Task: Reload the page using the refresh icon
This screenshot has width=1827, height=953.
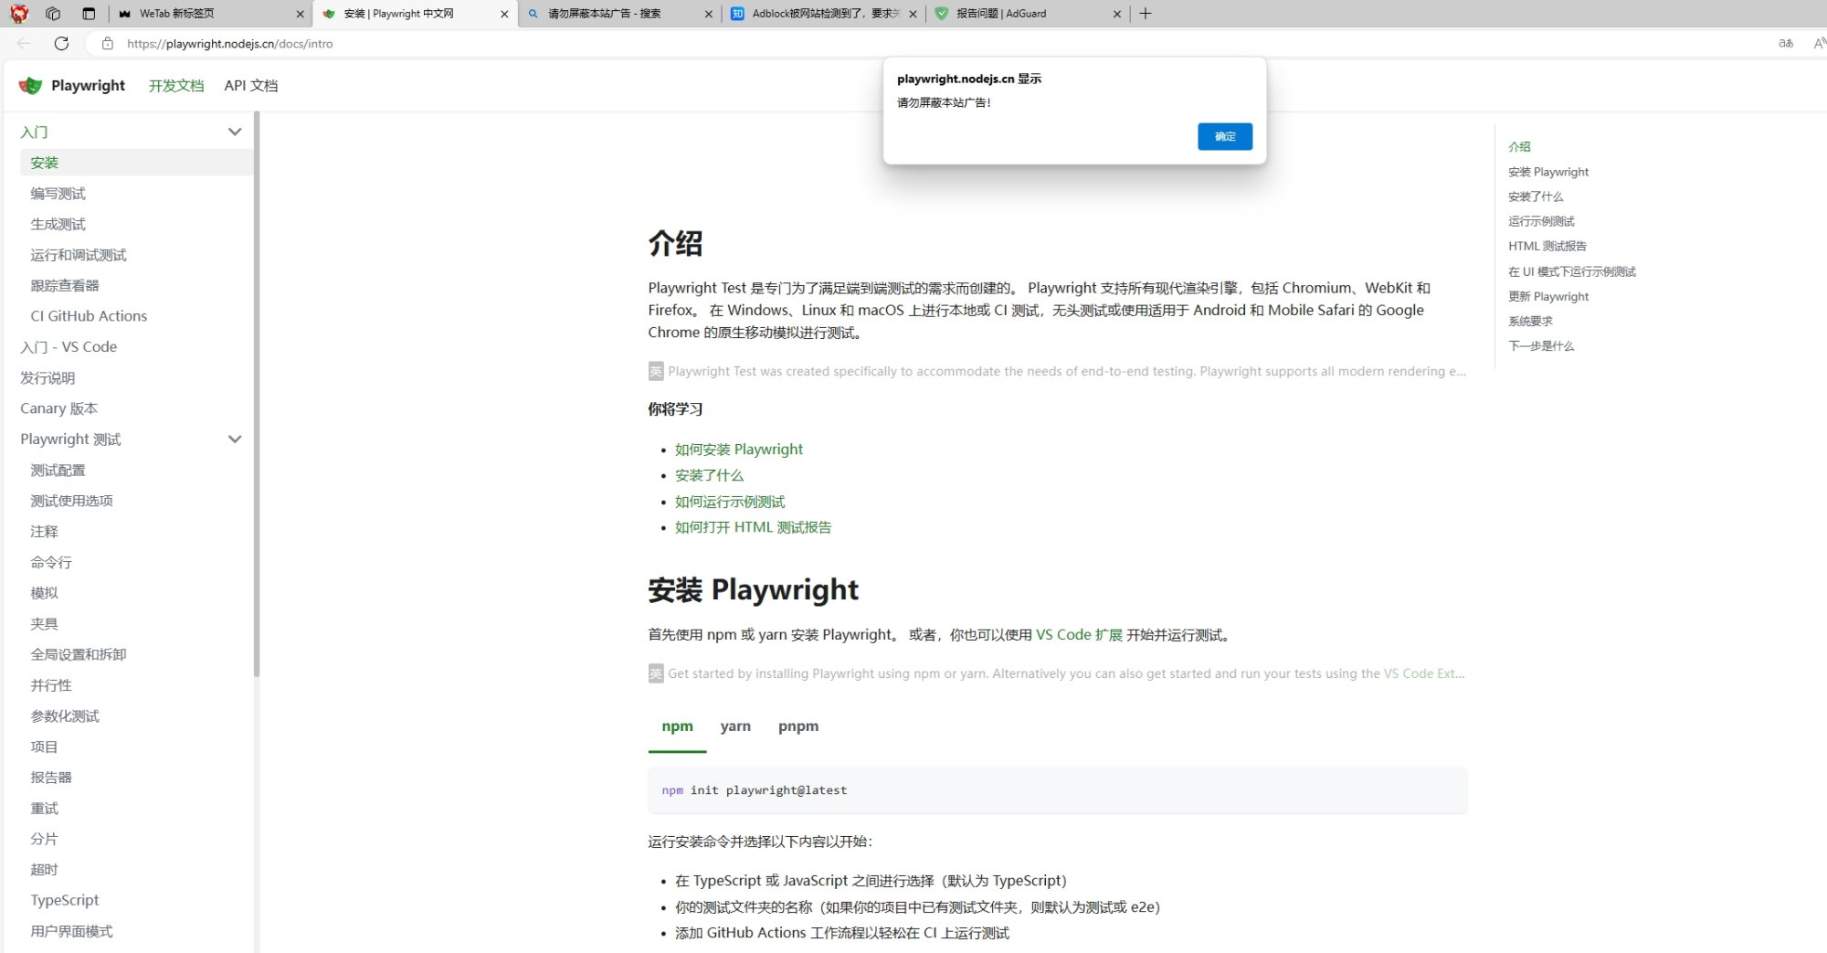Action: pyautogui.click(x=60, y=43)
